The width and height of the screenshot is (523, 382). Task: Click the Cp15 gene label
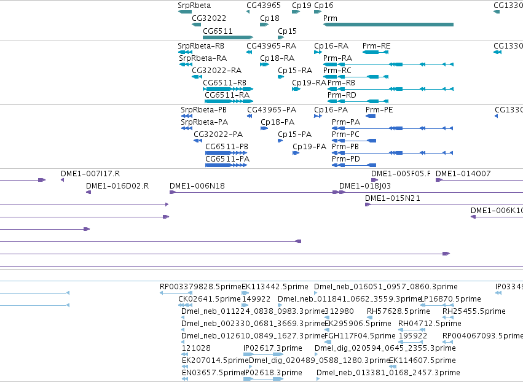pos(287,31)
